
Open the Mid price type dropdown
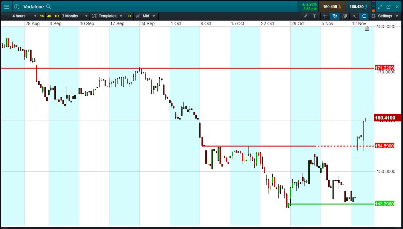pyautogui.click(x=145, y=16)
